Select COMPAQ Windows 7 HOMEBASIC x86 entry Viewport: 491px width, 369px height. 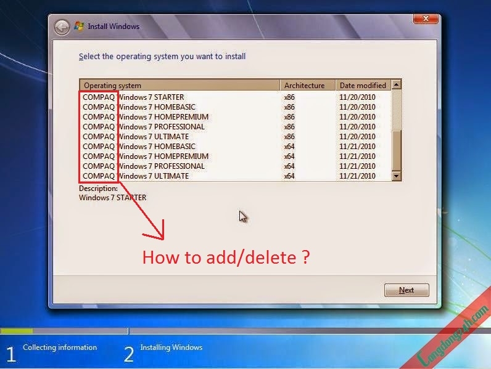(x=236, y=107)
